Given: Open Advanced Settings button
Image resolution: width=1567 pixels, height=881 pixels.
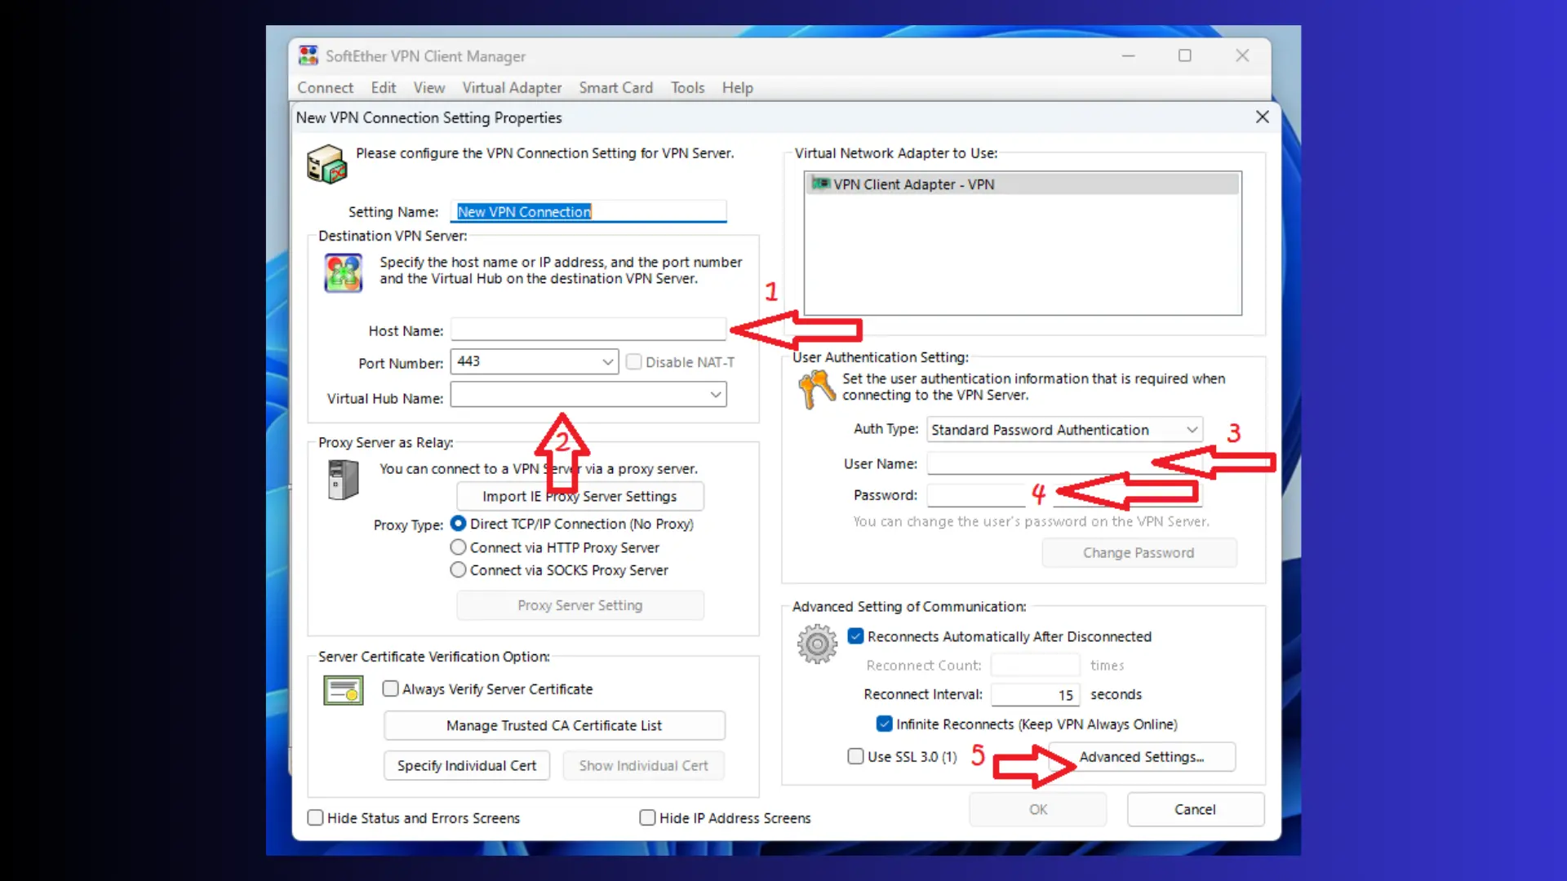Looking at the screenshot, I should 1142,756.
